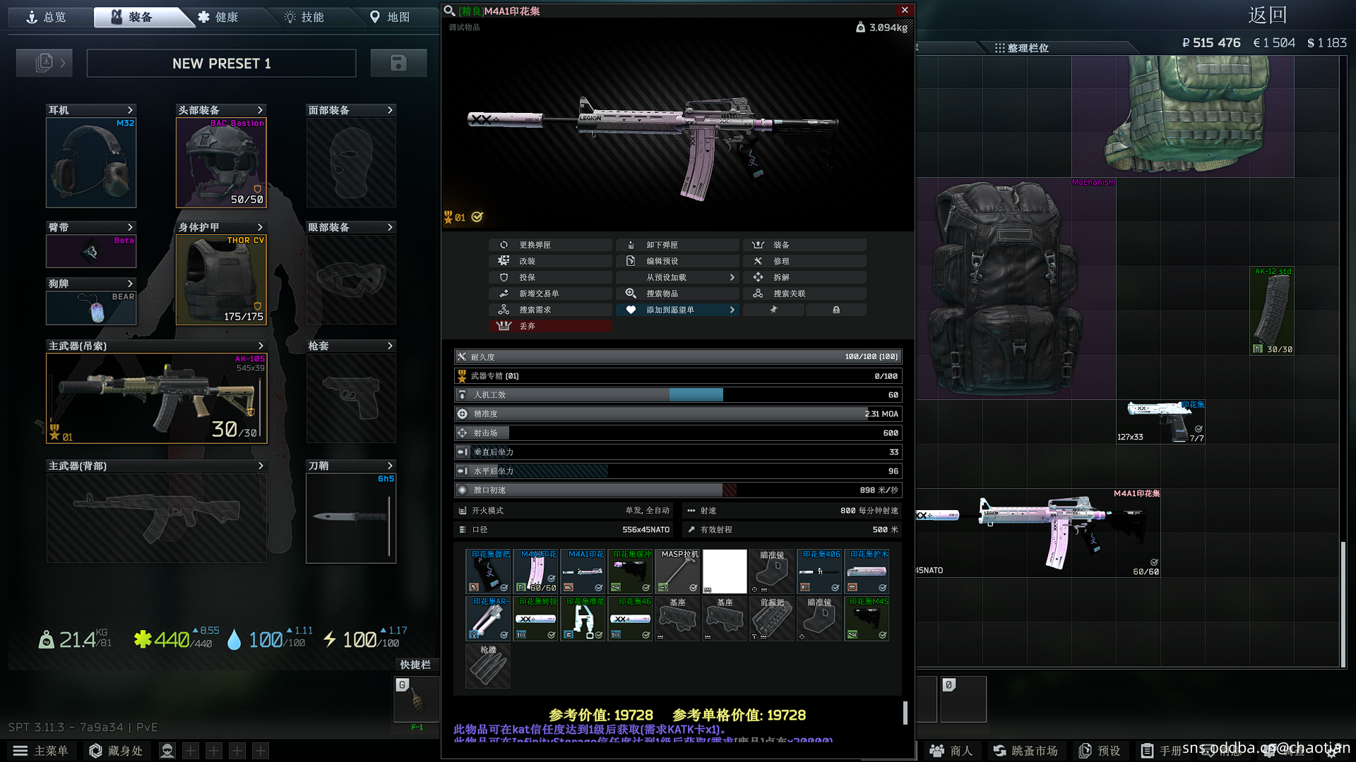
Task: Expand the 头部装备 headwear slot arrow
Action: [x=260, y=110]
